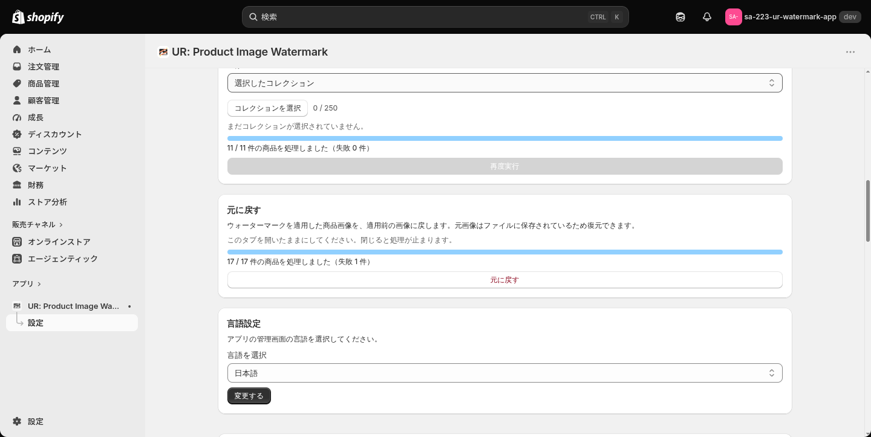871x437 pixels.
Task: Expand the 販売チャネル section
Action: [38, 224]
